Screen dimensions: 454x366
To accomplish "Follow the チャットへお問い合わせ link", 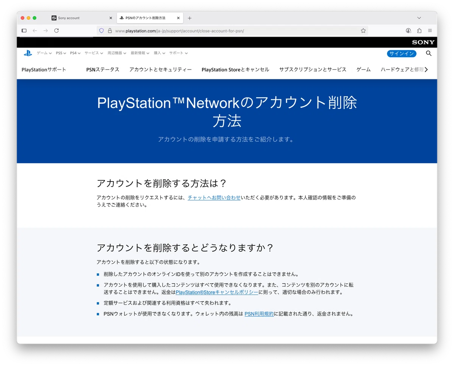I will tap(214, 197).
